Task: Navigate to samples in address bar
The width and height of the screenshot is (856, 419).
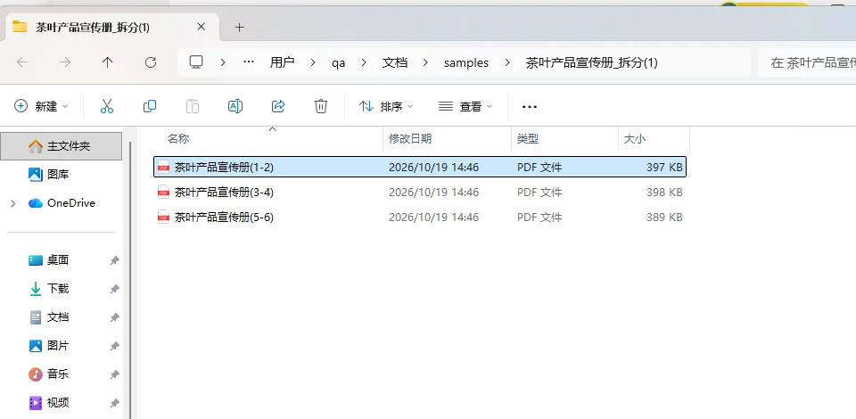Action: coord(466,62)
